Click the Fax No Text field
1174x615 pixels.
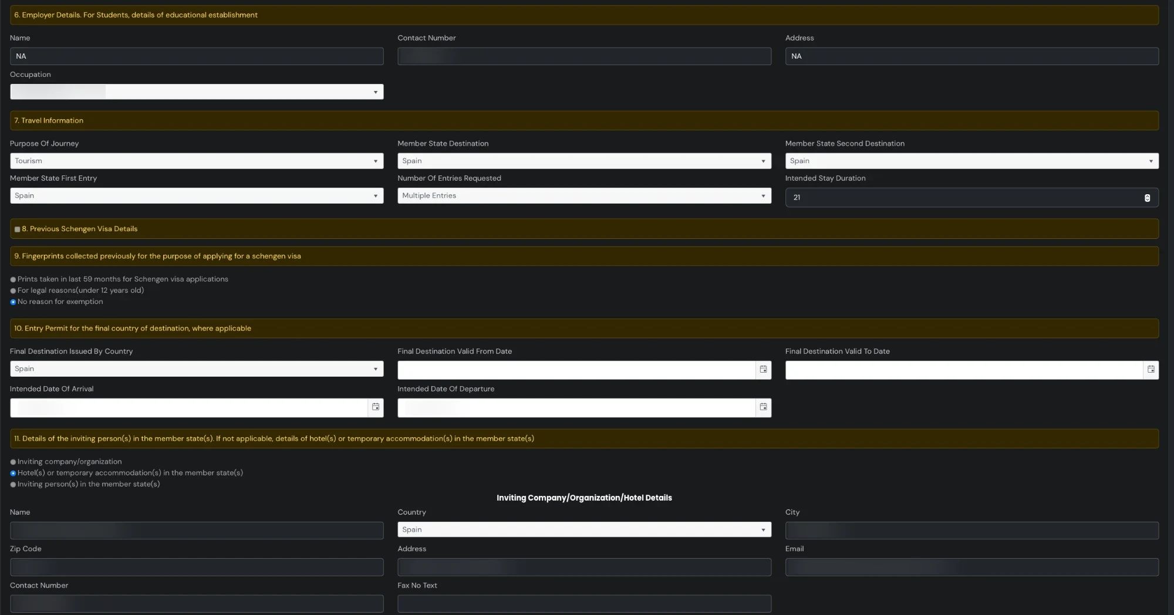[584, 604]
